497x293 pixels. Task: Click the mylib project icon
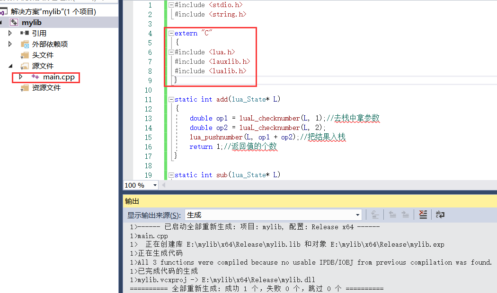click(14, 22)
